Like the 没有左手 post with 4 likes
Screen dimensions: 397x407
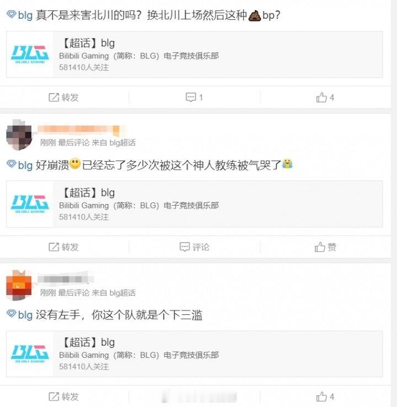tap(325, 397)
